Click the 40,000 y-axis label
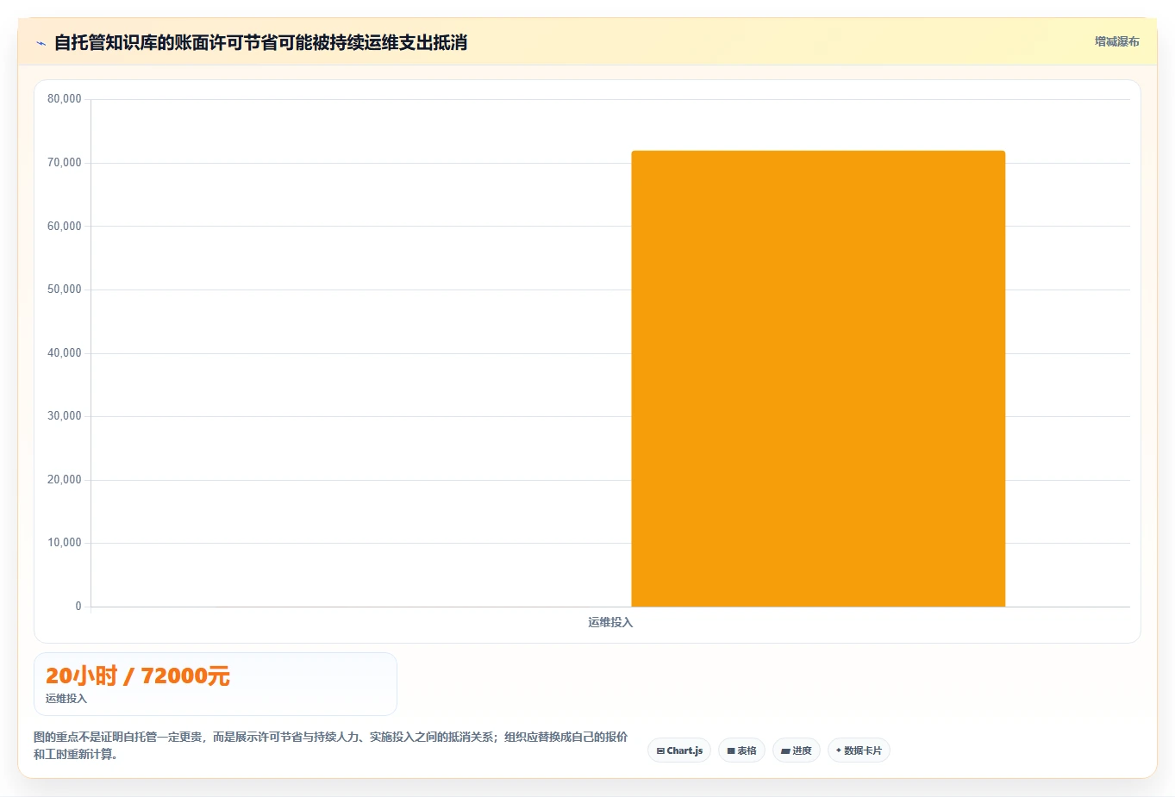 (65, 353)
